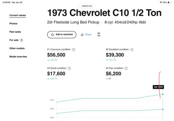174x121 pixels.
Task: Open help icon for #3 Good condition
Action: [69, 68]
